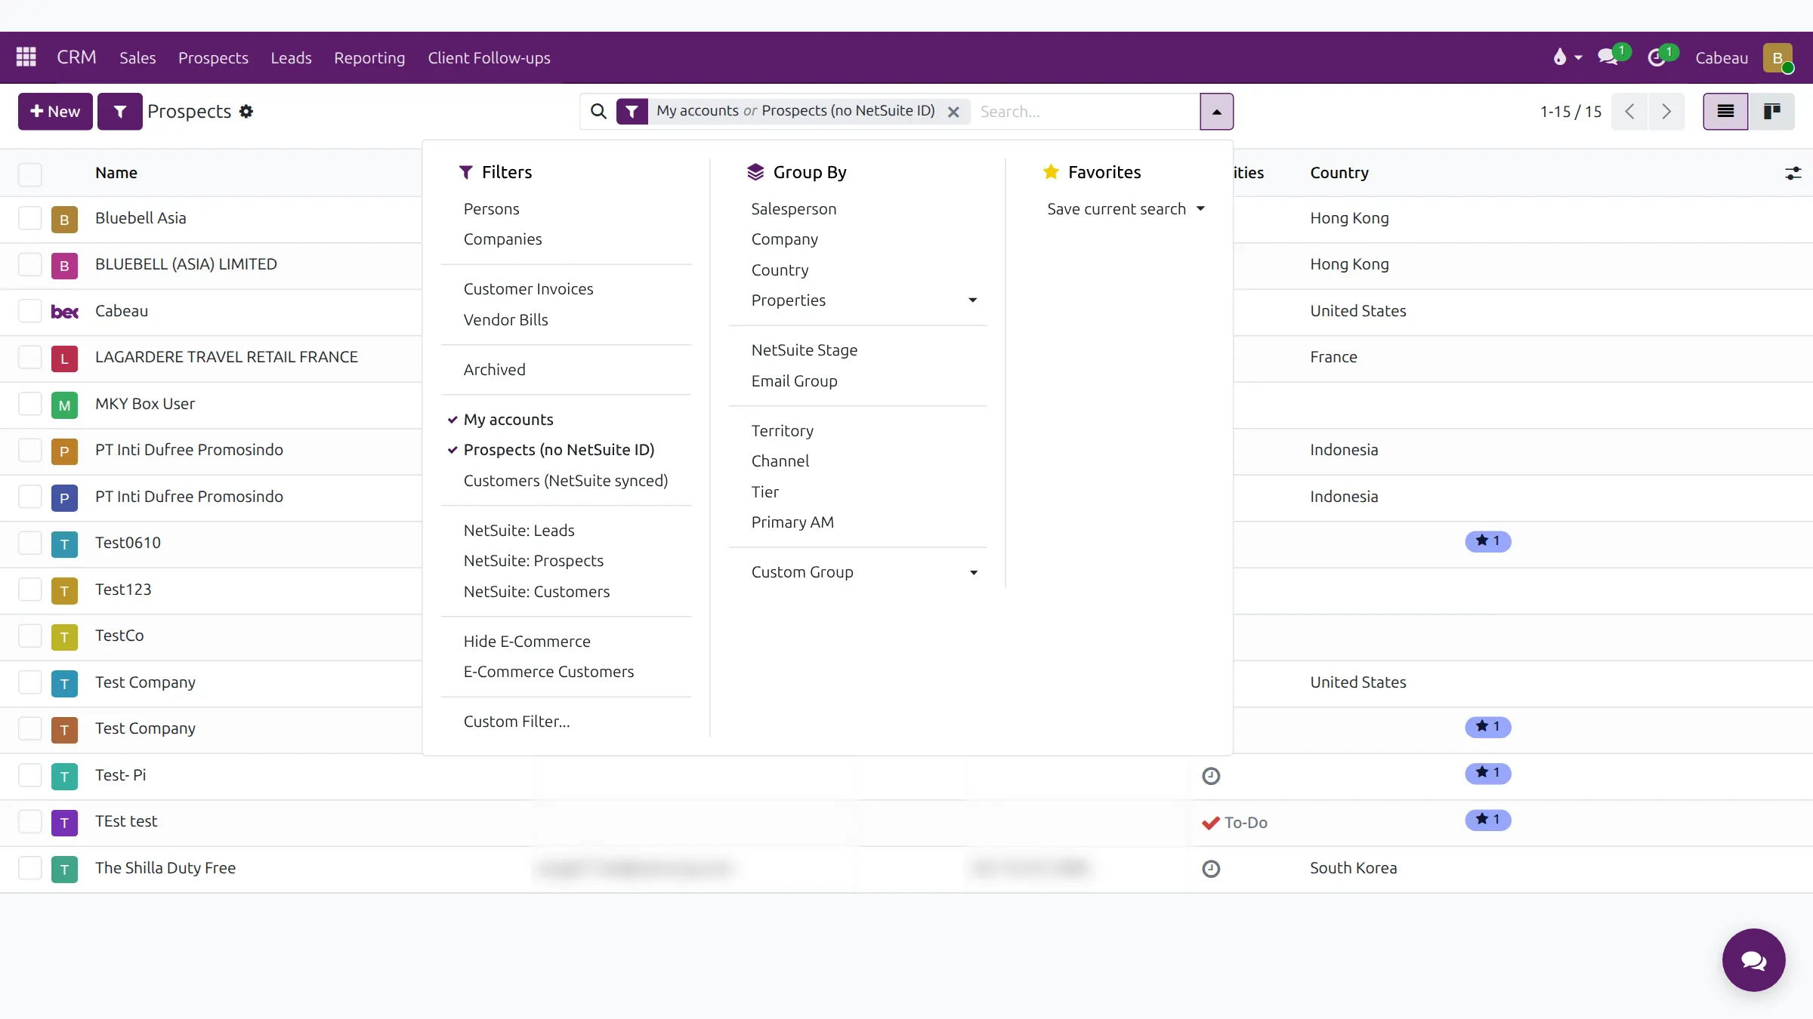The image size is (1813, 1019).
Task: Click the New button
Action: click(55, 112)
